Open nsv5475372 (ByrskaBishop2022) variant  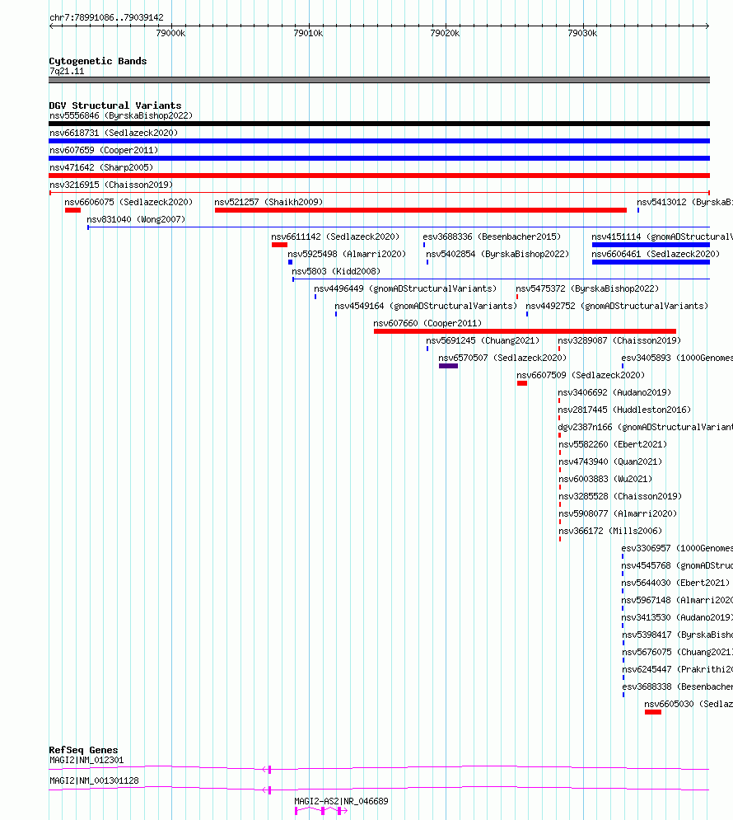pos(587,288)
